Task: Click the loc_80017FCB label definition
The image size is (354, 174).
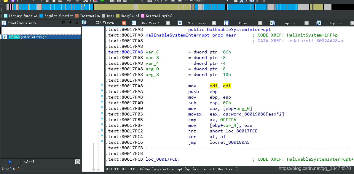Action: pyautogui.click(x=163, y=159)
